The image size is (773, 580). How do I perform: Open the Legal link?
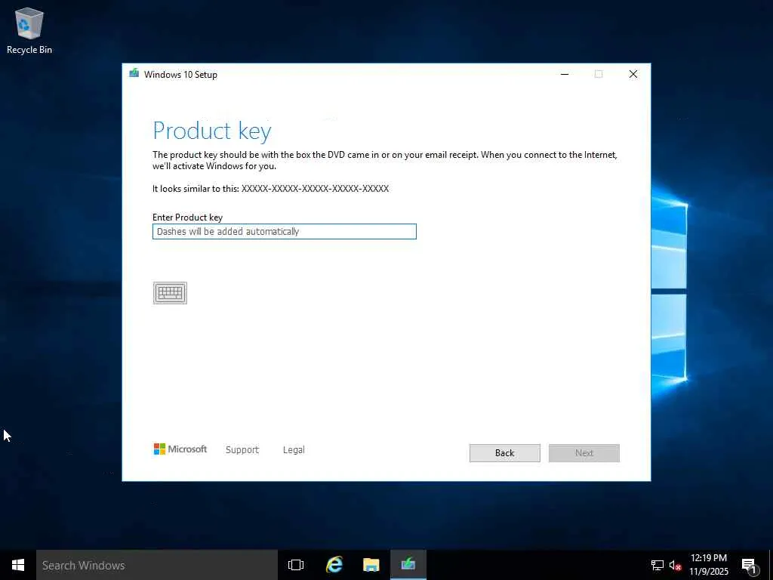coord(294,449)
